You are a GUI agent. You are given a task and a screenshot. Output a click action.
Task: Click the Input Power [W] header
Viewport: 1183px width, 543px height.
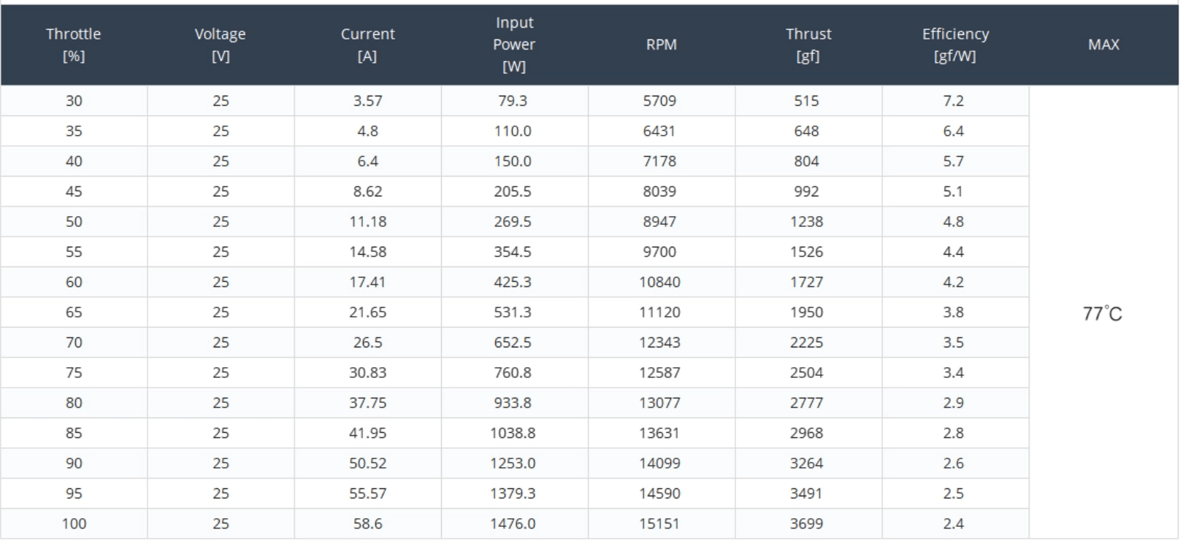pos(514,45)
